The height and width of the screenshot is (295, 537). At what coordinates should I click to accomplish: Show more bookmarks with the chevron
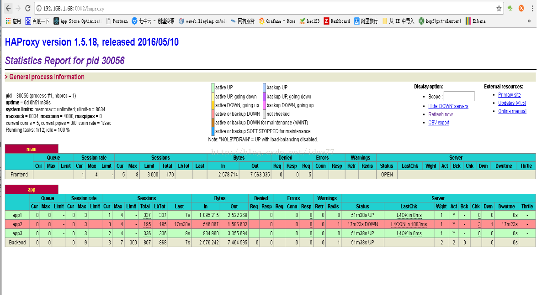pos(529,21)
